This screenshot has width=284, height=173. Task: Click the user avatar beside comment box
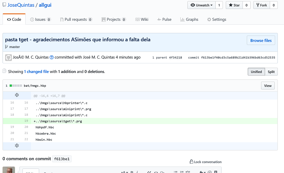pyautogui.click(x=9, y=170)
